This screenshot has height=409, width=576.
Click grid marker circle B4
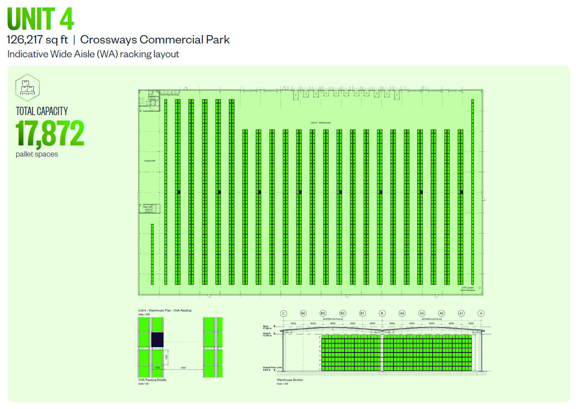tap(303, 314)
